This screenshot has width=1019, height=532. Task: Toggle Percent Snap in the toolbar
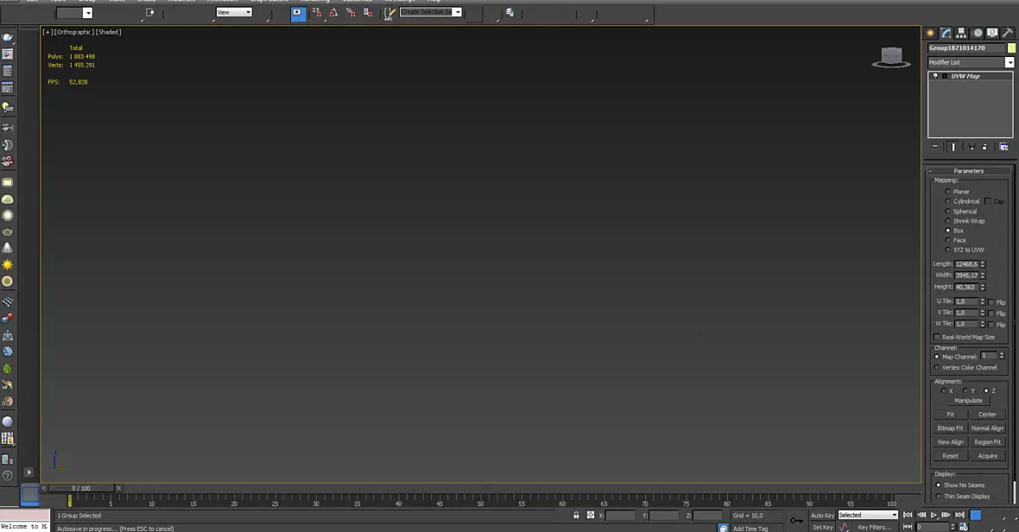[x=351, y=12]
